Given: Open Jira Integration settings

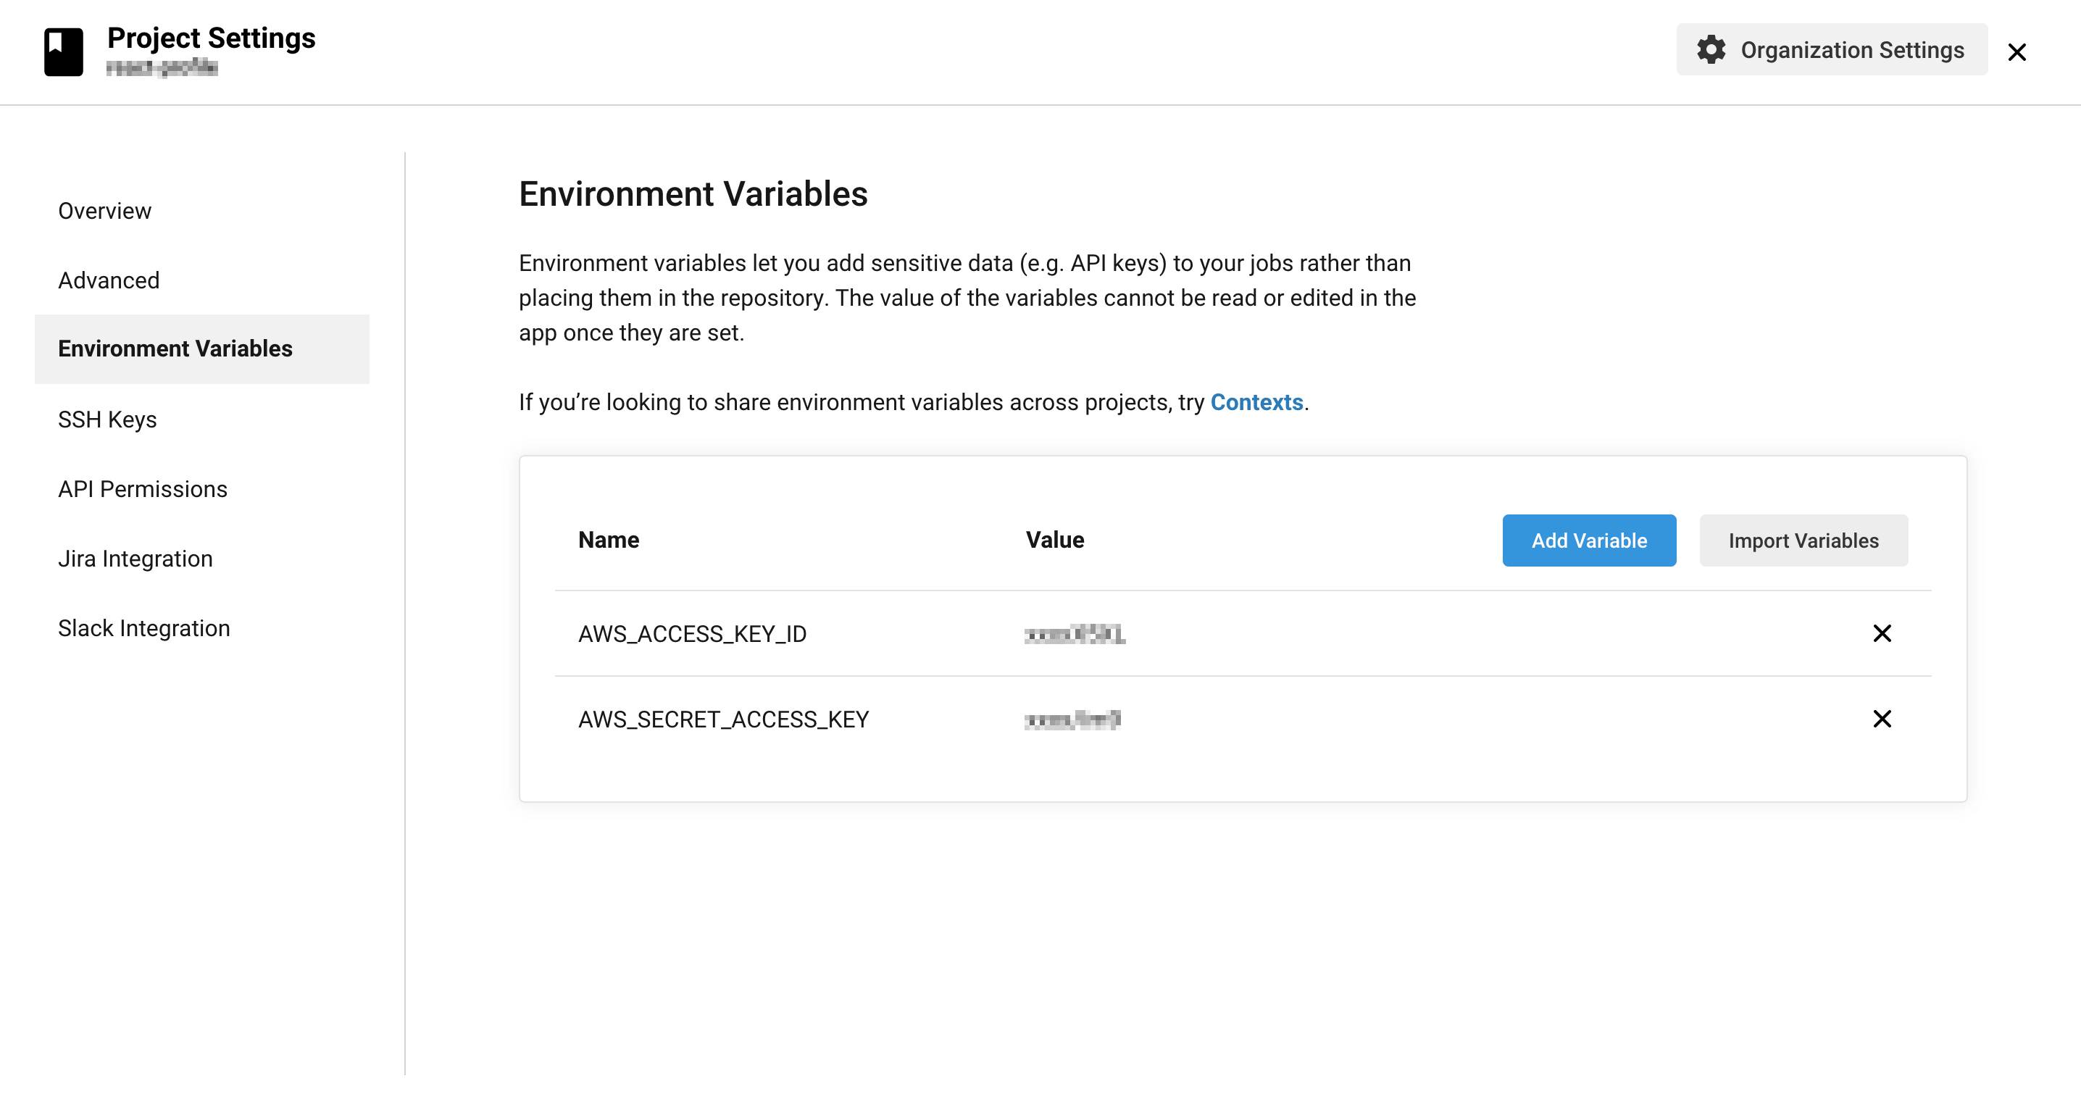Looking at the screenshot, I should click(x=135, y=558).
